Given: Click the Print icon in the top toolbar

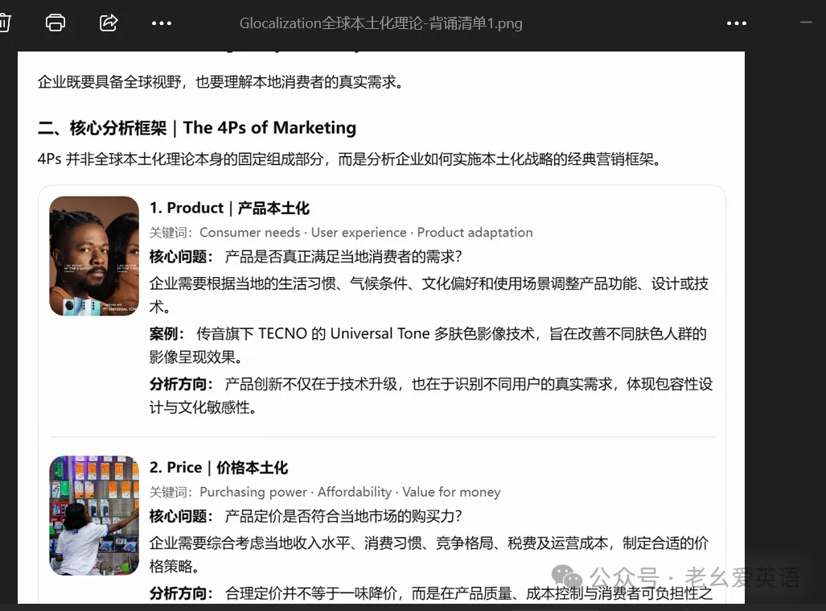Looking at the screenshot, I should coord(55,23).
